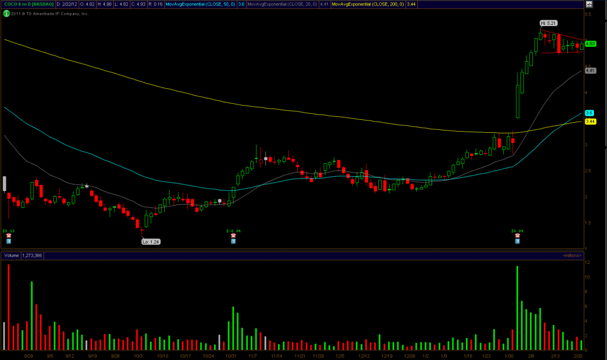Click the red phone icon under $0.04
This screenshot has height=360, width=607.
517,235
